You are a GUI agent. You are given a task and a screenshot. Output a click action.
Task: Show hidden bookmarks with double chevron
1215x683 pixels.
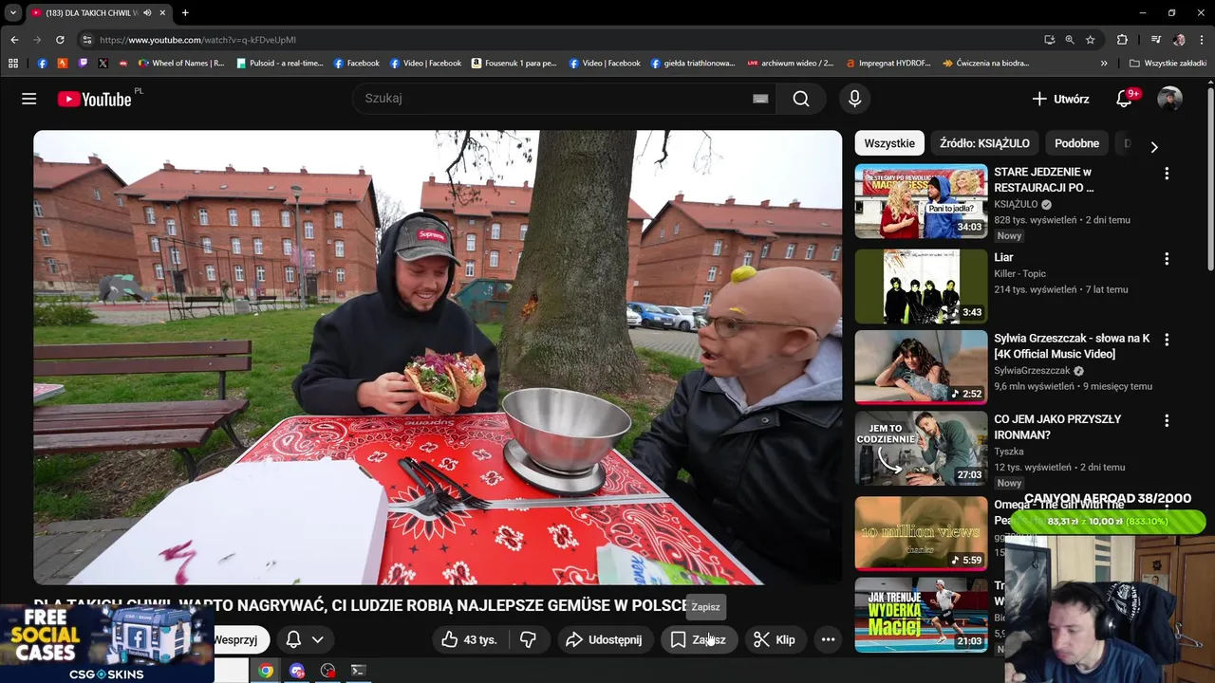[x=1104, y=64]
